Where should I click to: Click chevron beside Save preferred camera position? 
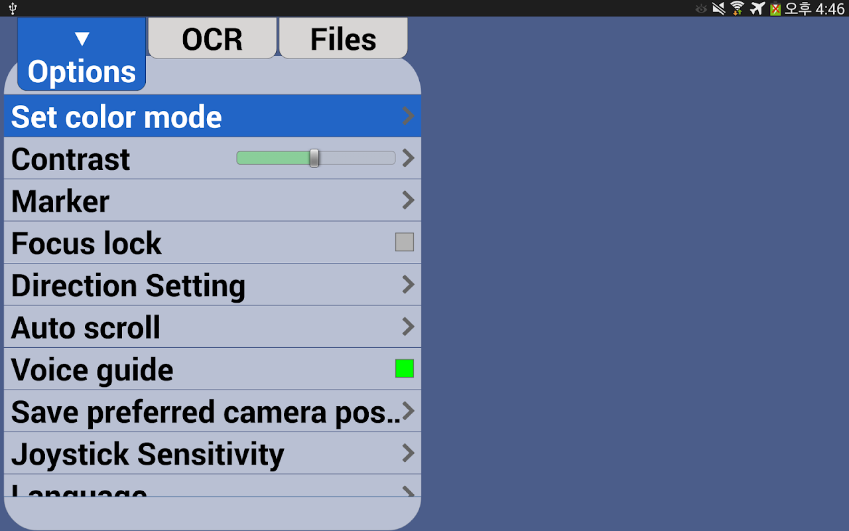coord(409,411)
